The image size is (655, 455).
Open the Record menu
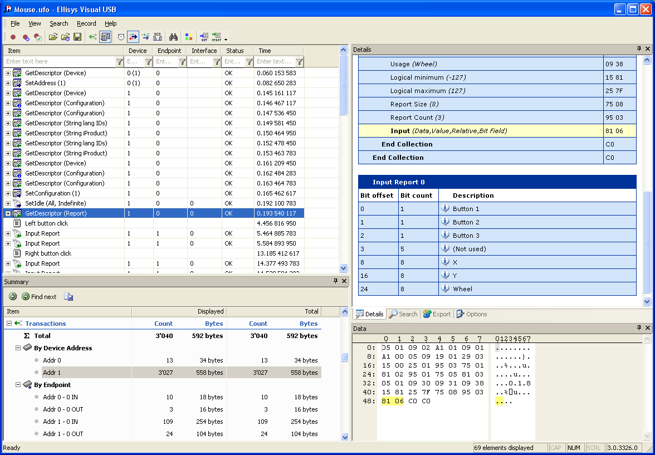[x=86, y=23]
